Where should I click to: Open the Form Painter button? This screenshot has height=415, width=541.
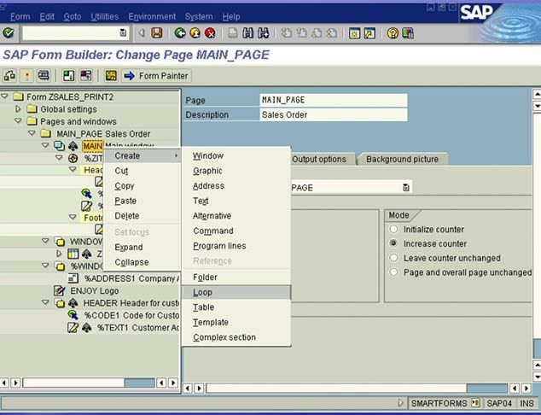156,76
